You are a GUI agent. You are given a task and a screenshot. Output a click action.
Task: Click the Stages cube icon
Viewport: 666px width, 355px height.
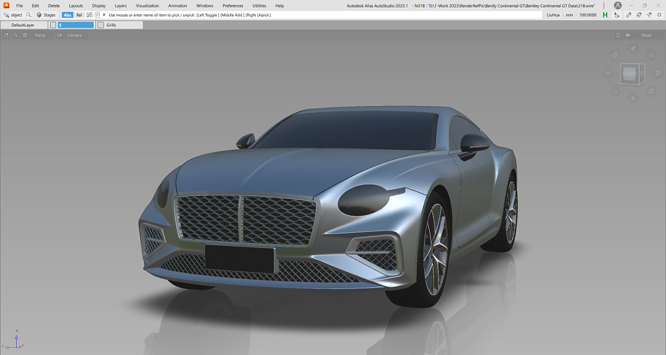(x=39, y=15)
